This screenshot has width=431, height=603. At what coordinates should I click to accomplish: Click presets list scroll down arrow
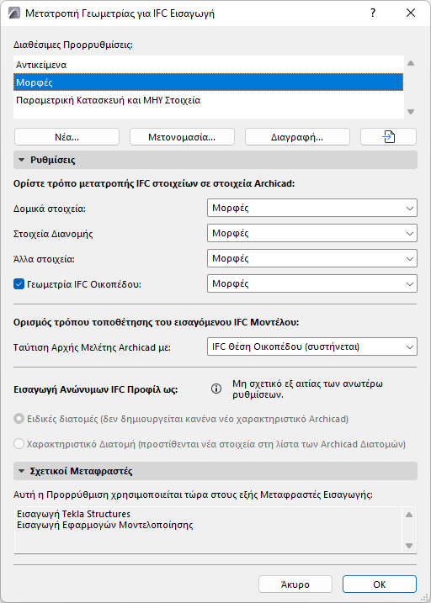(411, 112)
